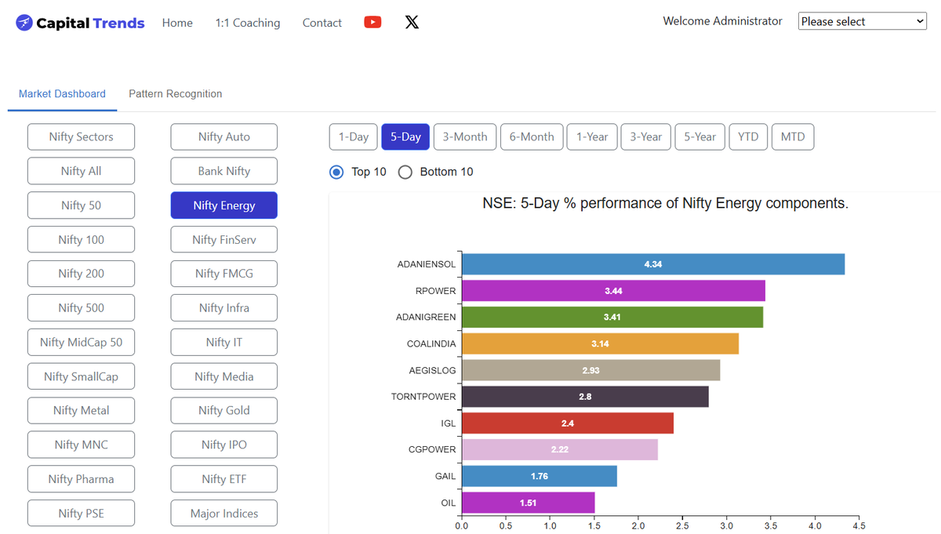Click the chart title text
The height and width of the screenshot is (534, 941).
coord(665,204)
